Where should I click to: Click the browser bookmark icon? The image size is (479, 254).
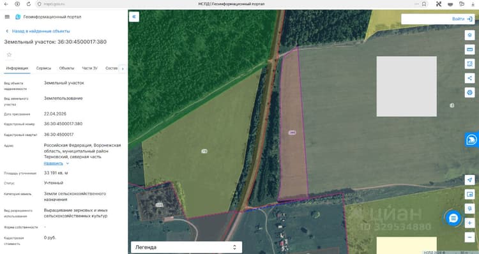[424, 4]
